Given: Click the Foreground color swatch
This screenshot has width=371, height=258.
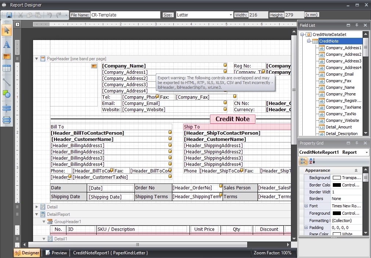Looking at the screenshot, I should pos(337,213).
